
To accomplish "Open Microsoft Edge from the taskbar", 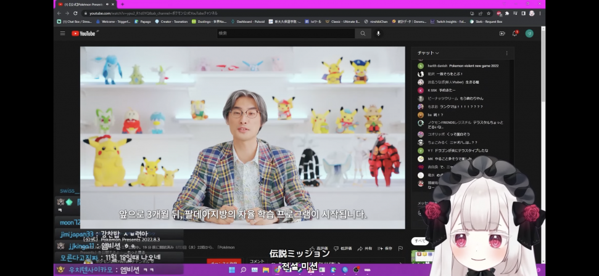I will [334, 270].
